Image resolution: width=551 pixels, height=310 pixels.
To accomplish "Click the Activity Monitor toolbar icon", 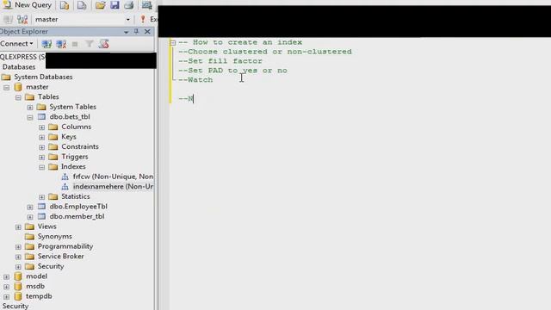I will pos(147,5).
